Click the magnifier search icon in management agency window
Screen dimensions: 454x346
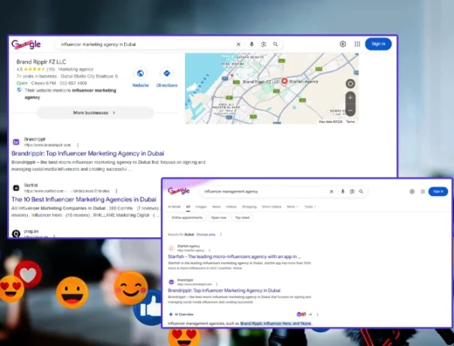coord(361,192)
